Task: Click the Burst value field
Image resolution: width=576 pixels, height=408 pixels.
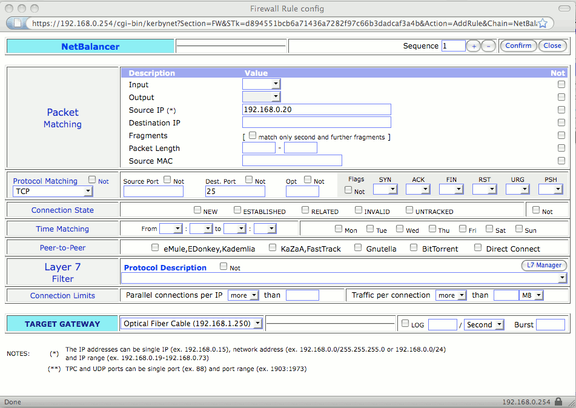Action: pyautogui.click(x=551, y=324)
